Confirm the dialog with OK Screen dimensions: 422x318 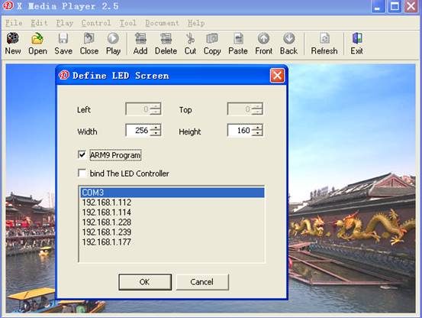point(145,282)
